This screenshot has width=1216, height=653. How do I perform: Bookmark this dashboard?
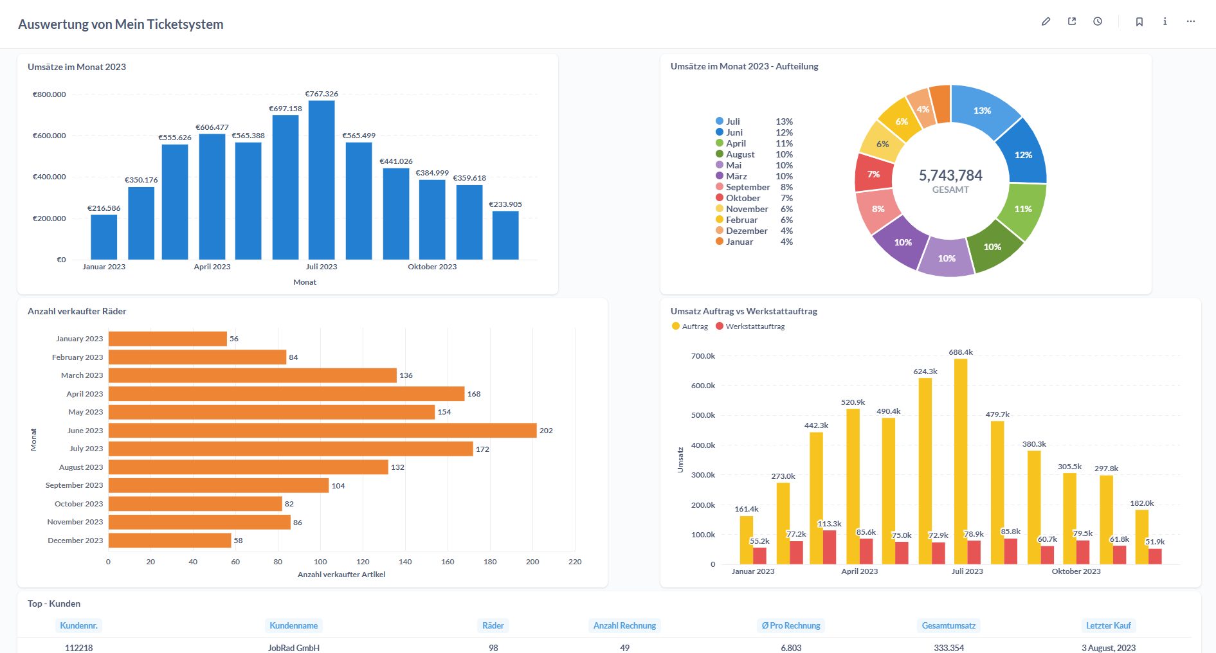(1139, 22)
